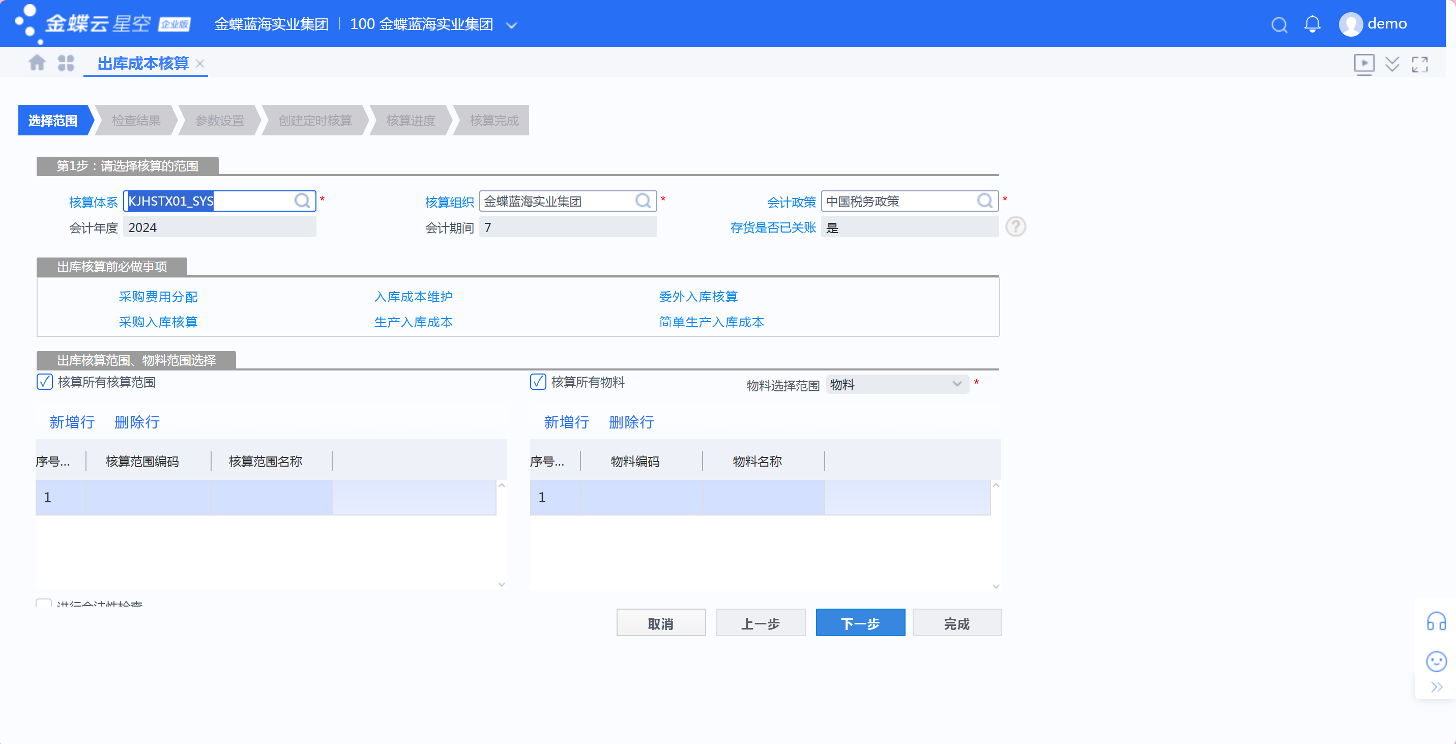Click 删除行 in the 核算范围 grid
The width and height of the screenshot is (1456, 744).
[x=137, y=422]
